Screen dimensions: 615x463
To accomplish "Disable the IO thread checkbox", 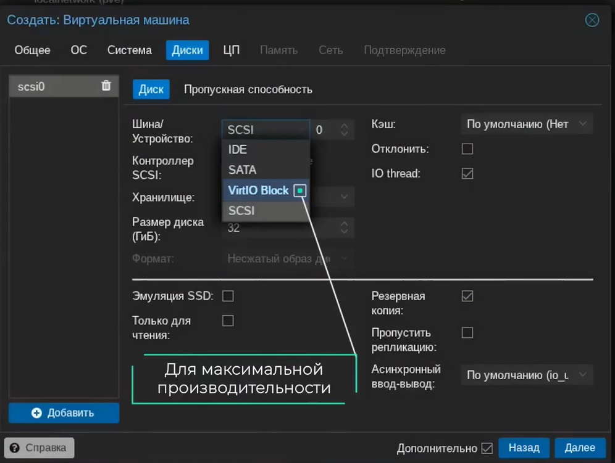I will (x=467, y=173).
